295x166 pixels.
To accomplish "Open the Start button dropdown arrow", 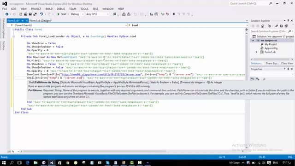I will (x=68, y=14).
